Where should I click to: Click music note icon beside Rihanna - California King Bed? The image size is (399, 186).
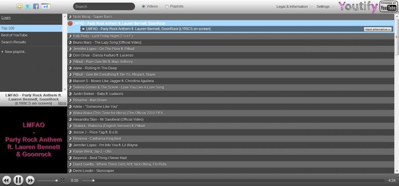tap(70, 139)
